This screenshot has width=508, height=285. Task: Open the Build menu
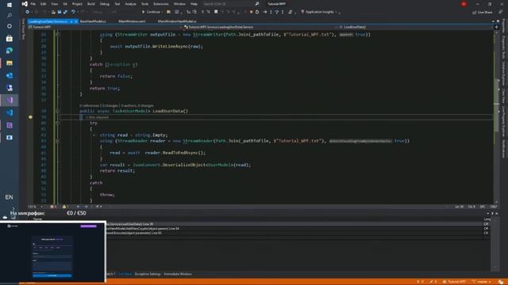pyautogui.click(x=91, y=4)
